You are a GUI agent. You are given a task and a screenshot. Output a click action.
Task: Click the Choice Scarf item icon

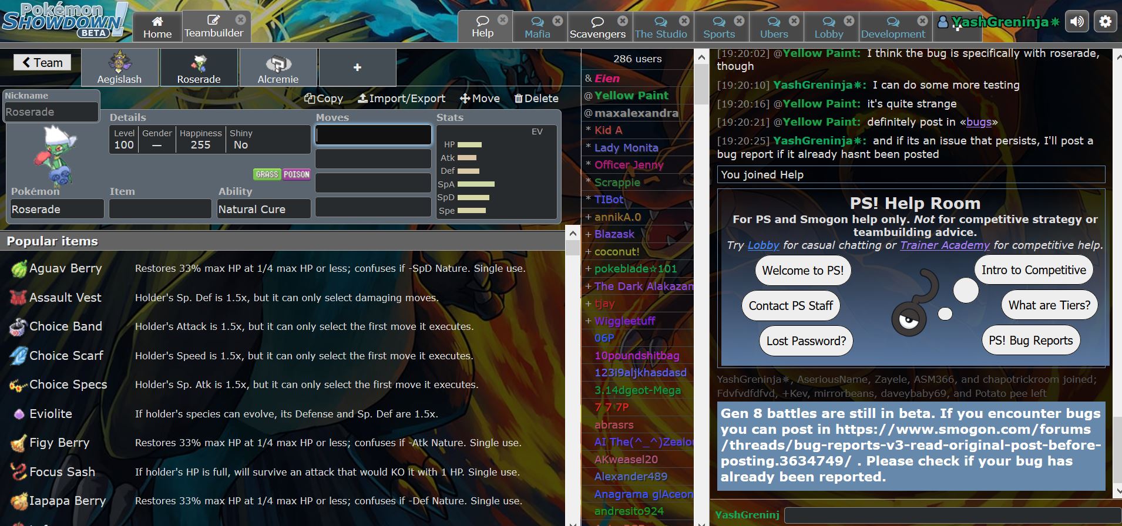[19, 356]
